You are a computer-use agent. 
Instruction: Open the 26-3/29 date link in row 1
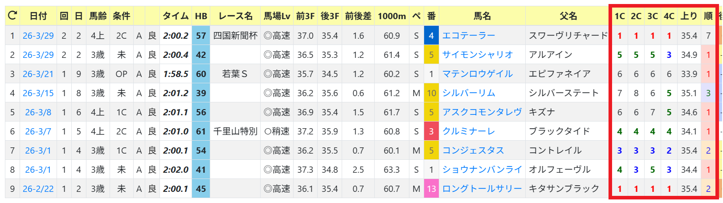click(38, 36)
